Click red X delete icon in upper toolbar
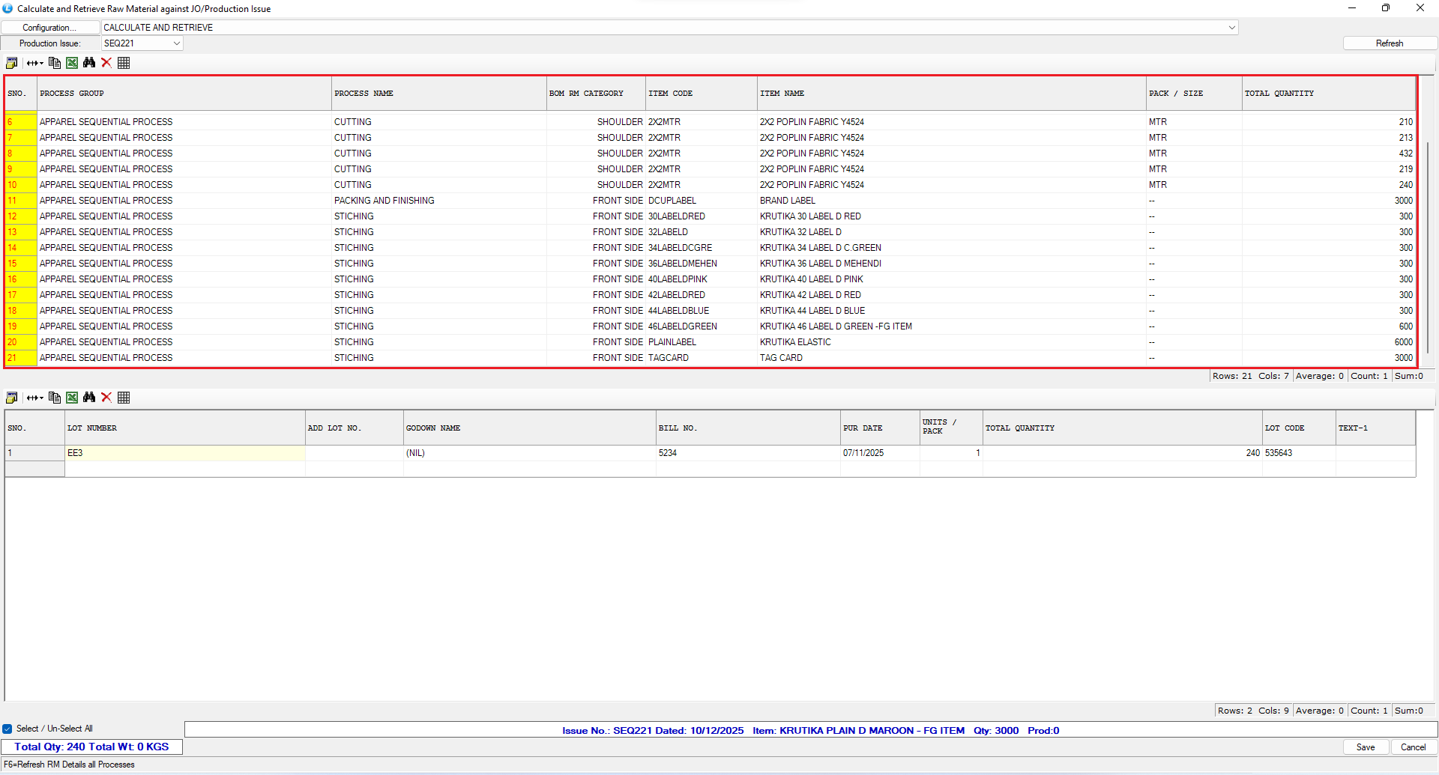Screen dimensions: 1439x775 click(106, 63)
